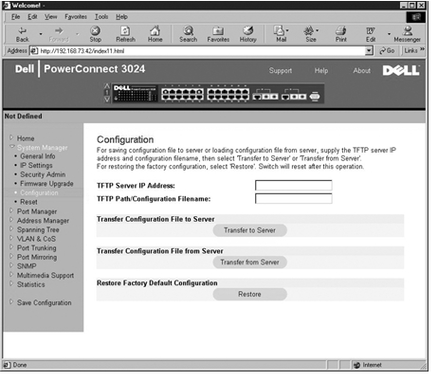Click the Dell logo at top right
Screen dimensions: 438x381
401,70
